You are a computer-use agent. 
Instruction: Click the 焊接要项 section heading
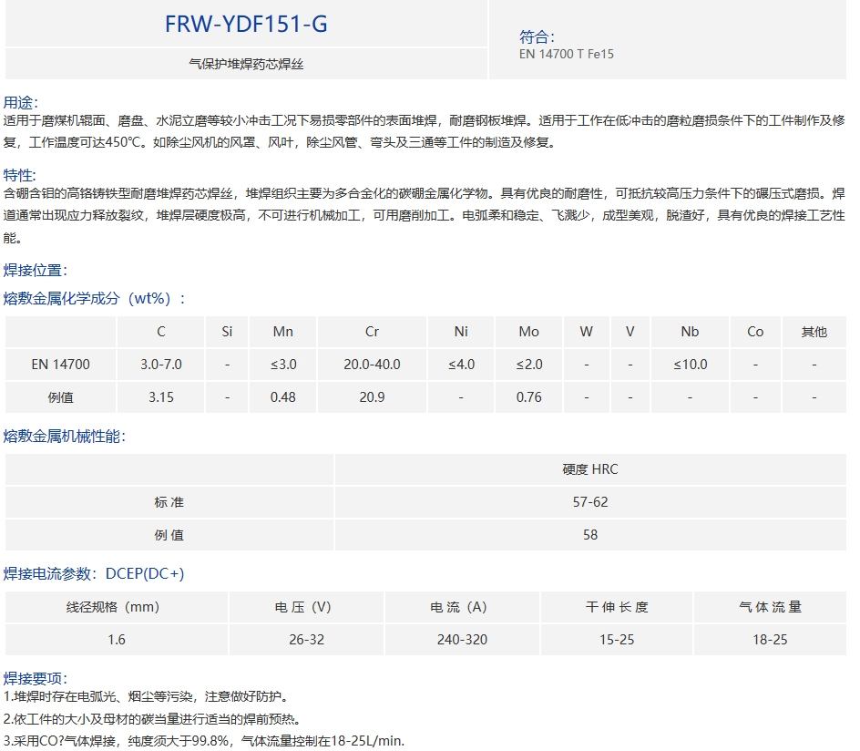click(36, 678)
